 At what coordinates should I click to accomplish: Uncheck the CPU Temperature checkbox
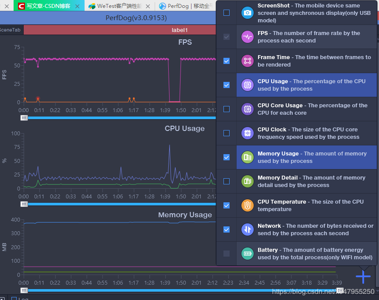(x=227, y=205)
